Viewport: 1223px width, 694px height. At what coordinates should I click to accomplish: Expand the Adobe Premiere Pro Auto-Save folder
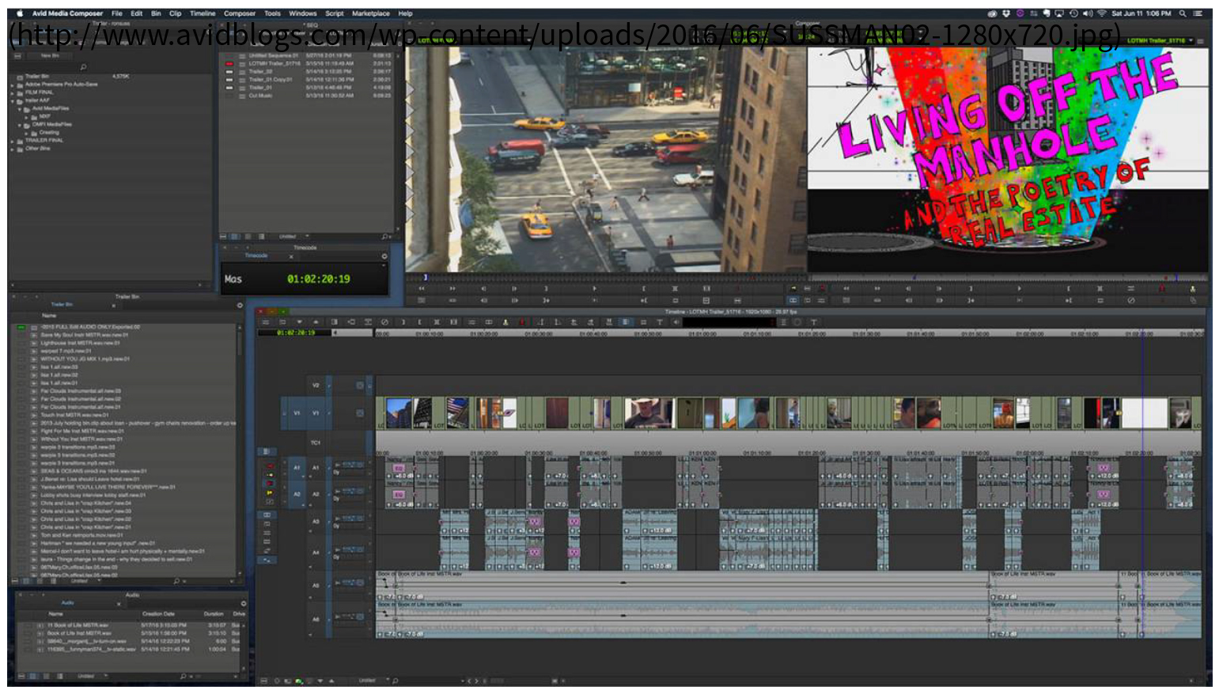click(x=12, y=85)
